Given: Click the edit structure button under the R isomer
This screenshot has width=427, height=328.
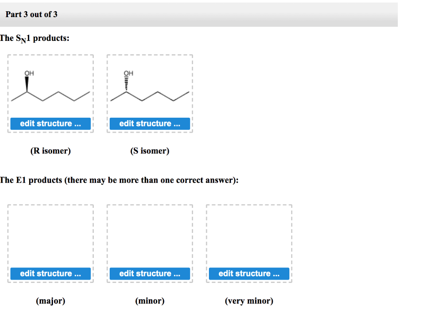Looking at the screenshot, I should click(x=51, y=124).
